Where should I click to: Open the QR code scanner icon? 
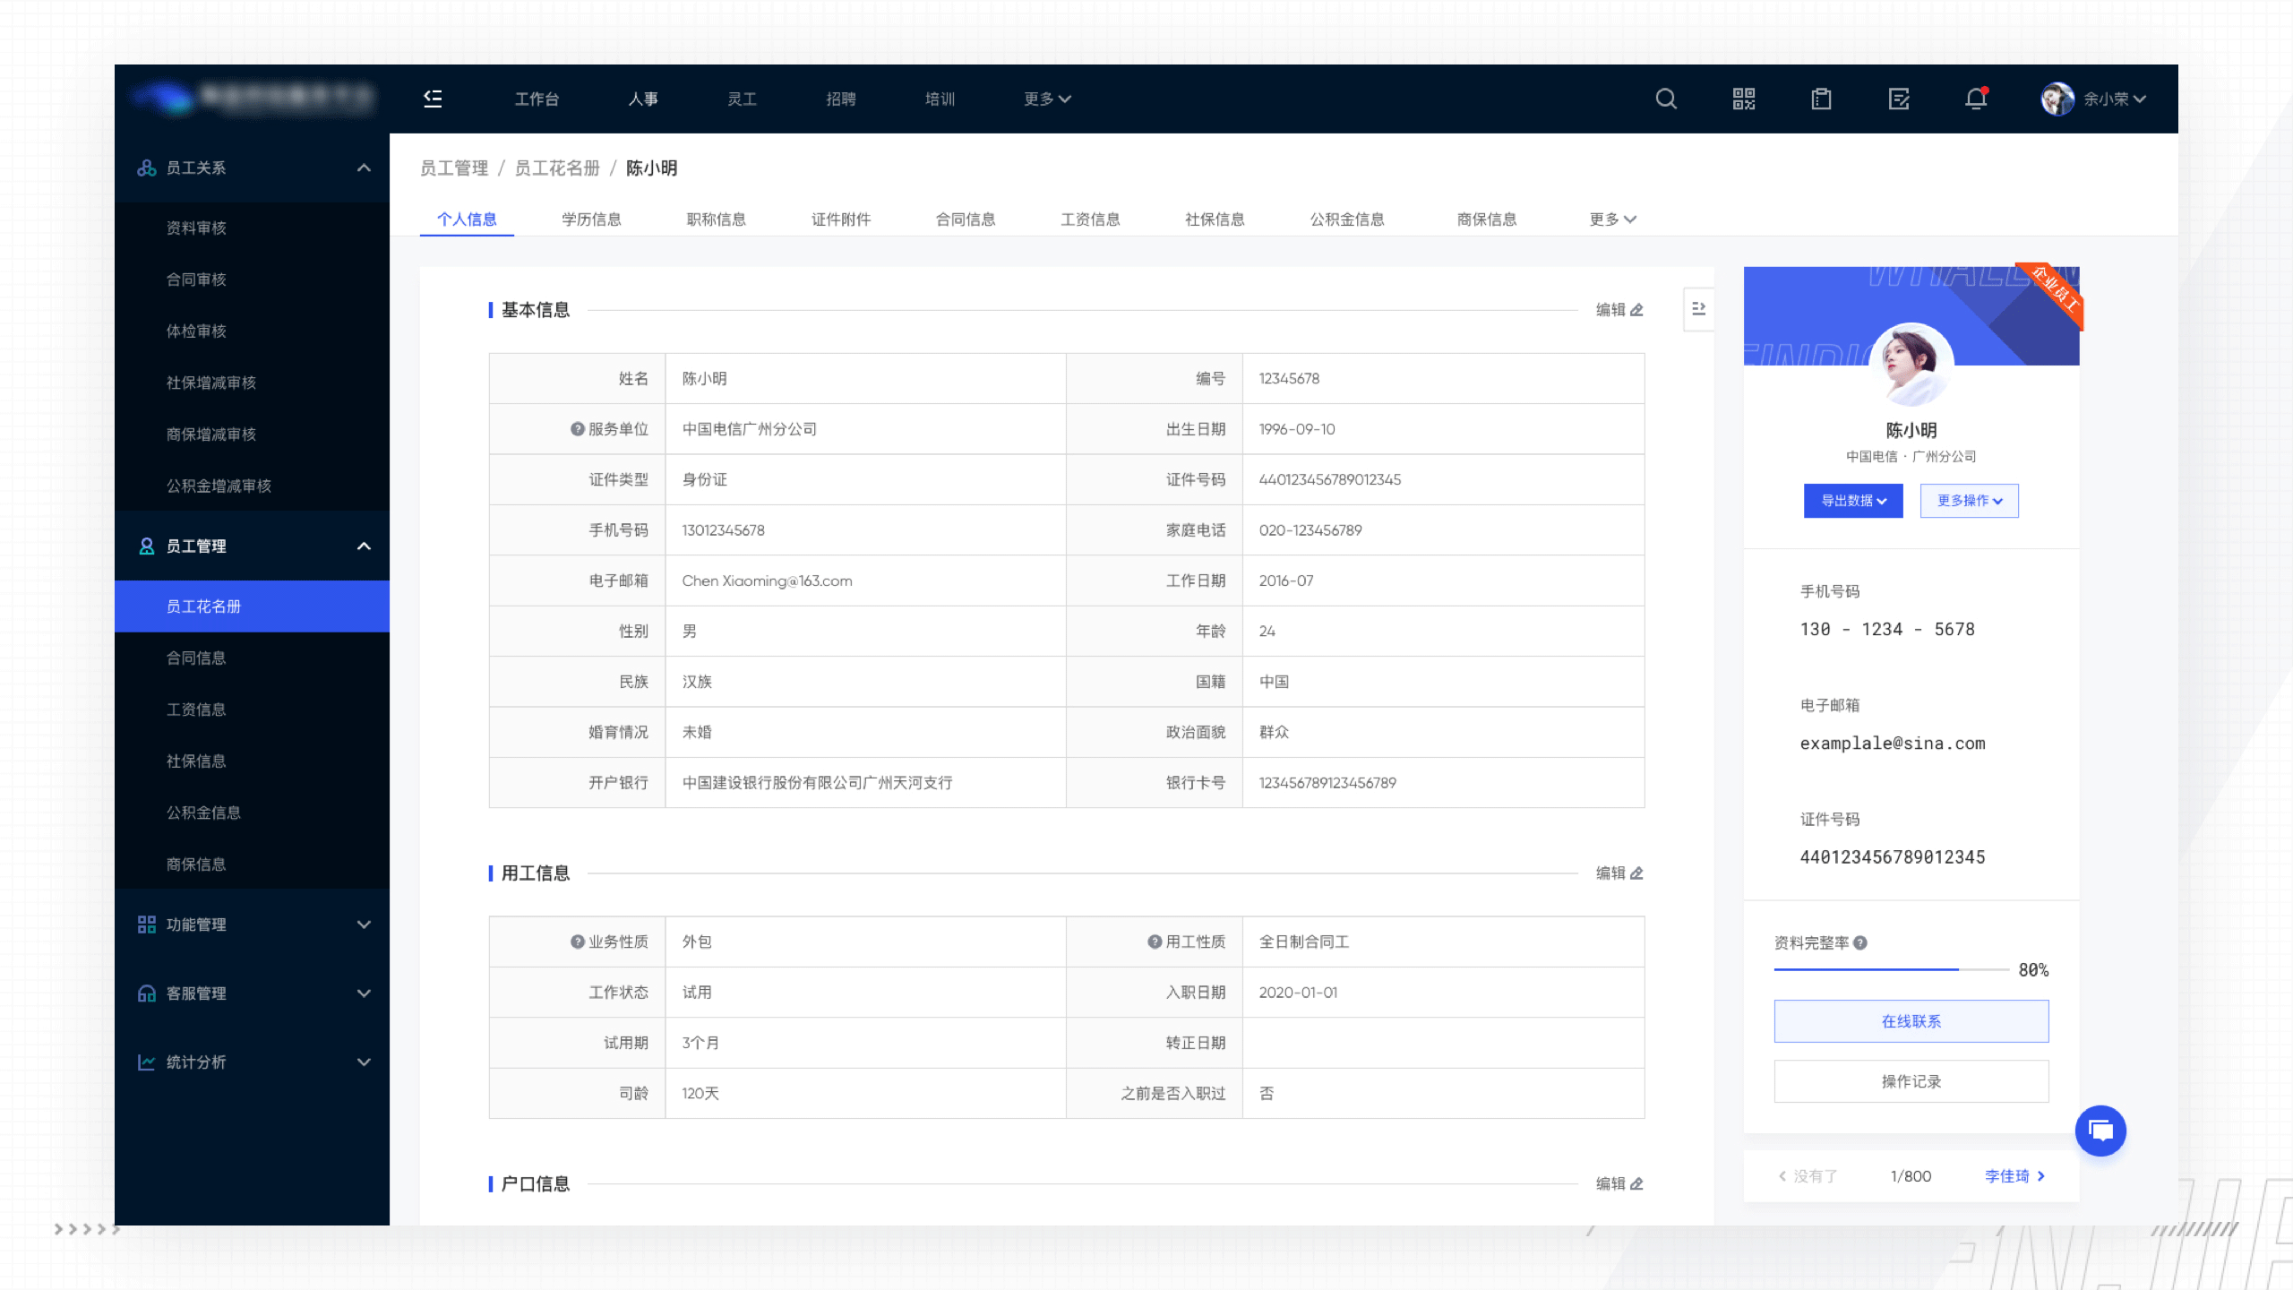click(1743, 99)
